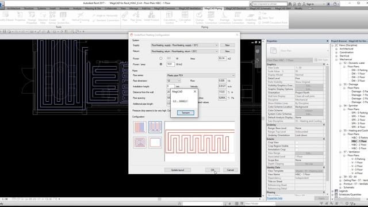Open the Supply system dropdown

[185, 45]
